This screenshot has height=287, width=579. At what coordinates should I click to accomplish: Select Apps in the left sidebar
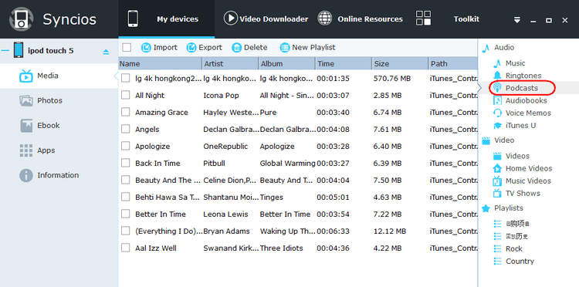click(59, 150)
